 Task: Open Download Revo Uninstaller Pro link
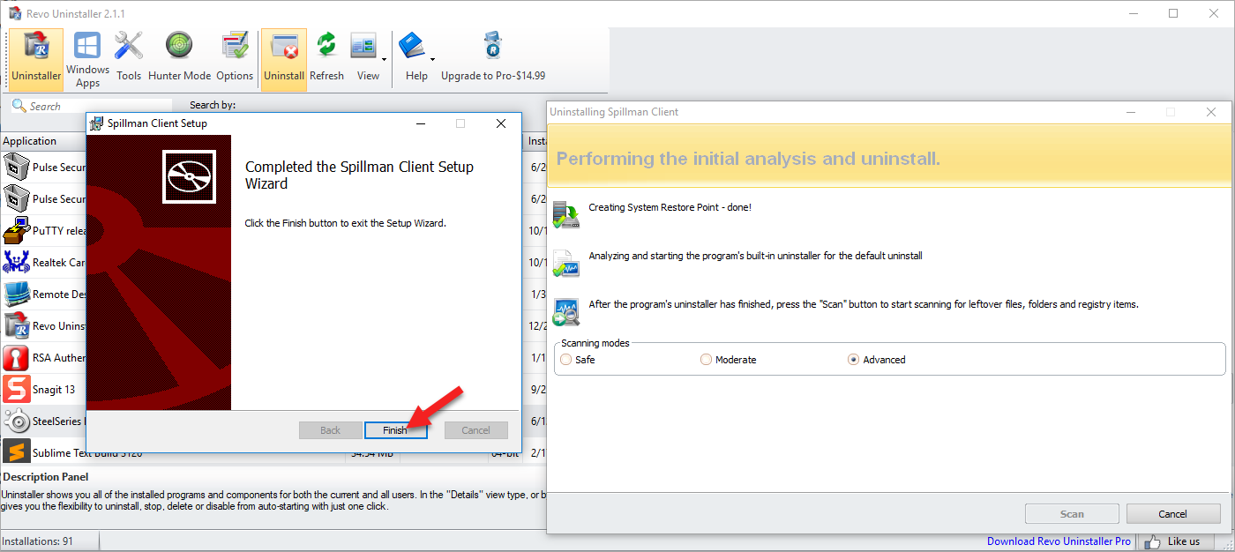coord(1059,541)
